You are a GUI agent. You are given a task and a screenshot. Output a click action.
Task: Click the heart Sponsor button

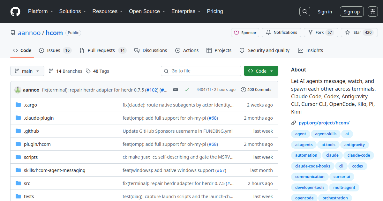[245, 33]
